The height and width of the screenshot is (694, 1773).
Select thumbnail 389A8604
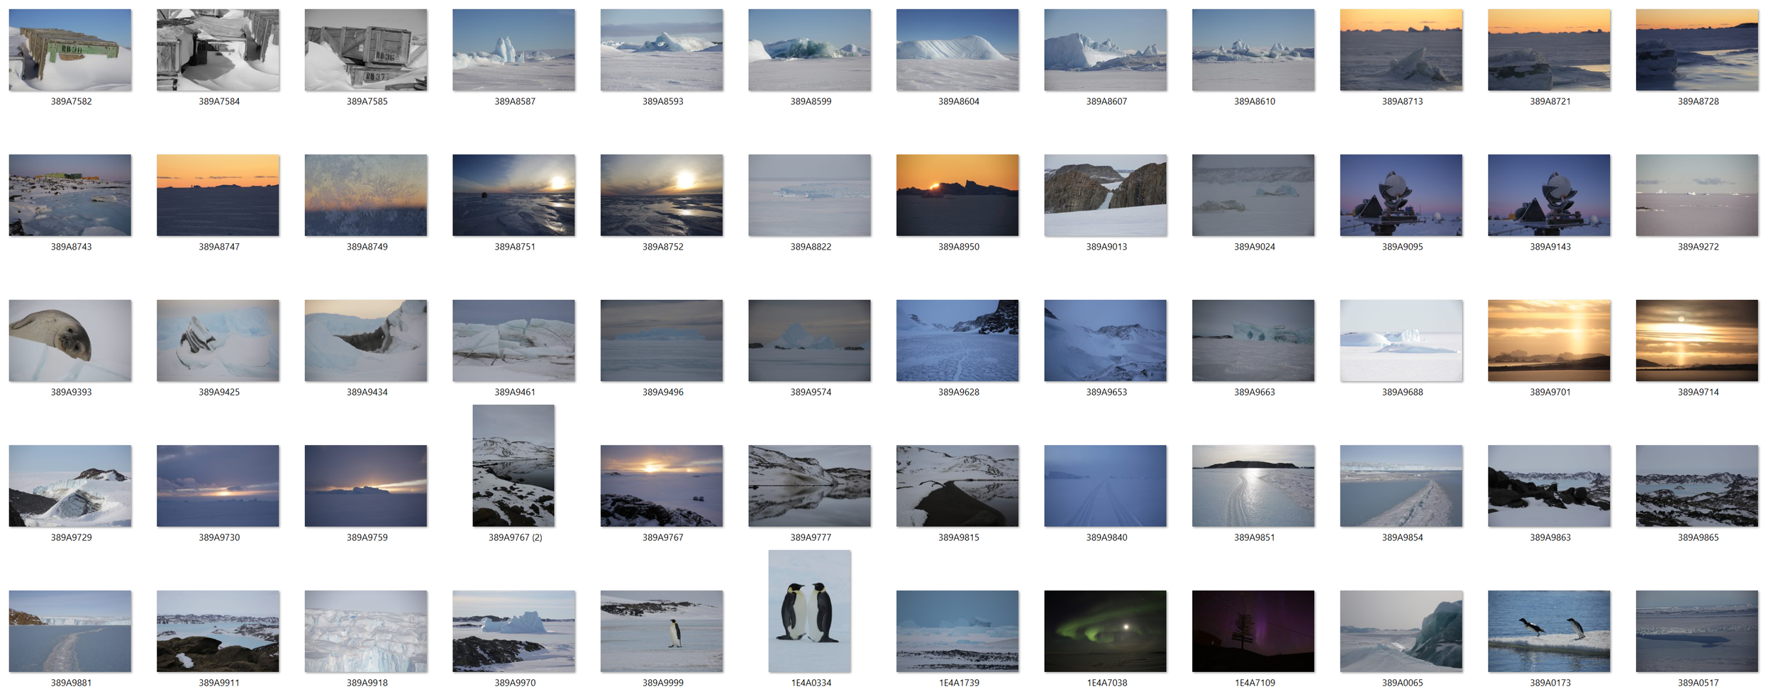tap(957, 50)
